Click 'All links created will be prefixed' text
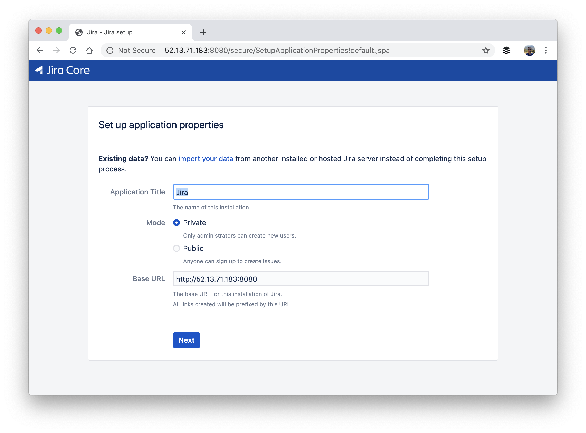 (232, 304)
